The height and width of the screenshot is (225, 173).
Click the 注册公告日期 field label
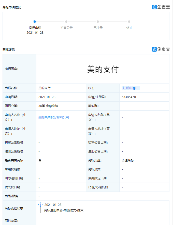click(x=98, y=151)
